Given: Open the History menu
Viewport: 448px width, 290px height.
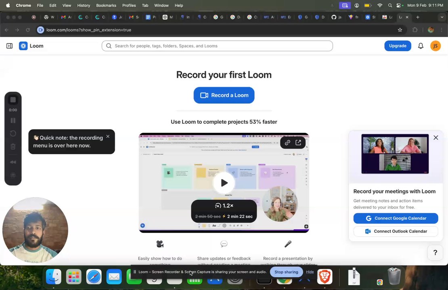Looking at the screenshot, I should point(84,5).
